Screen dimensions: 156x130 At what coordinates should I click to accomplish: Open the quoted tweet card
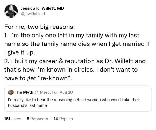click(78, 99)
